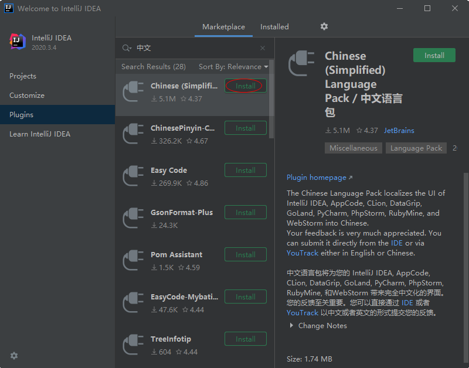Install Chinese (Simplified) from the list

point(245,86)
